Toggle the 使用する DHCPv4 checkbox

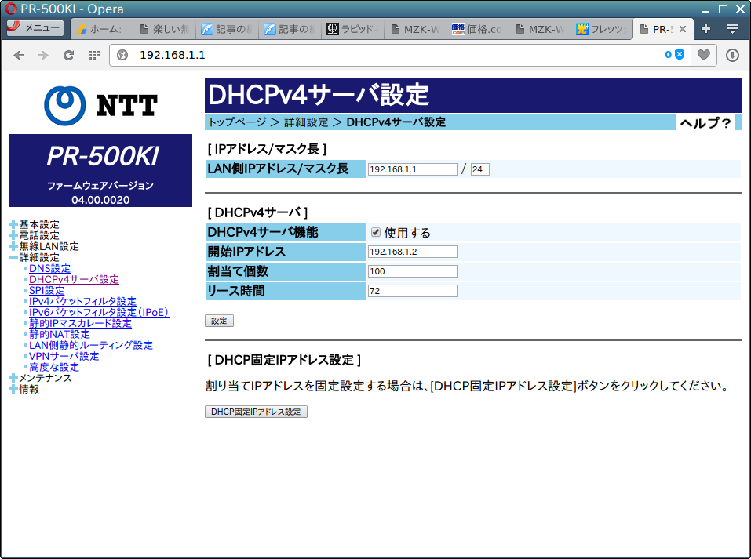[376, 233]
